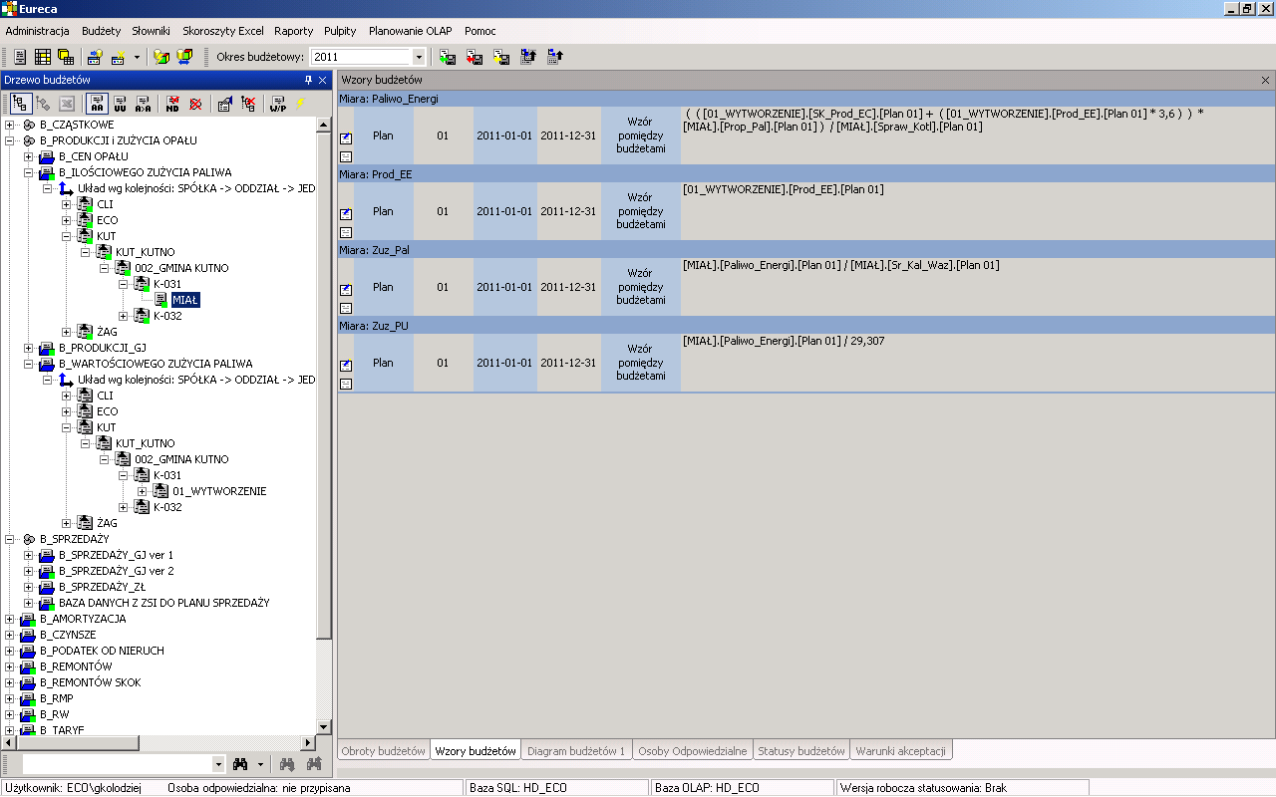This screenshot has height=797, width=1276.
Task: Collapse the B_SPRZEDAŻY tree node
Action: [10, 539]
